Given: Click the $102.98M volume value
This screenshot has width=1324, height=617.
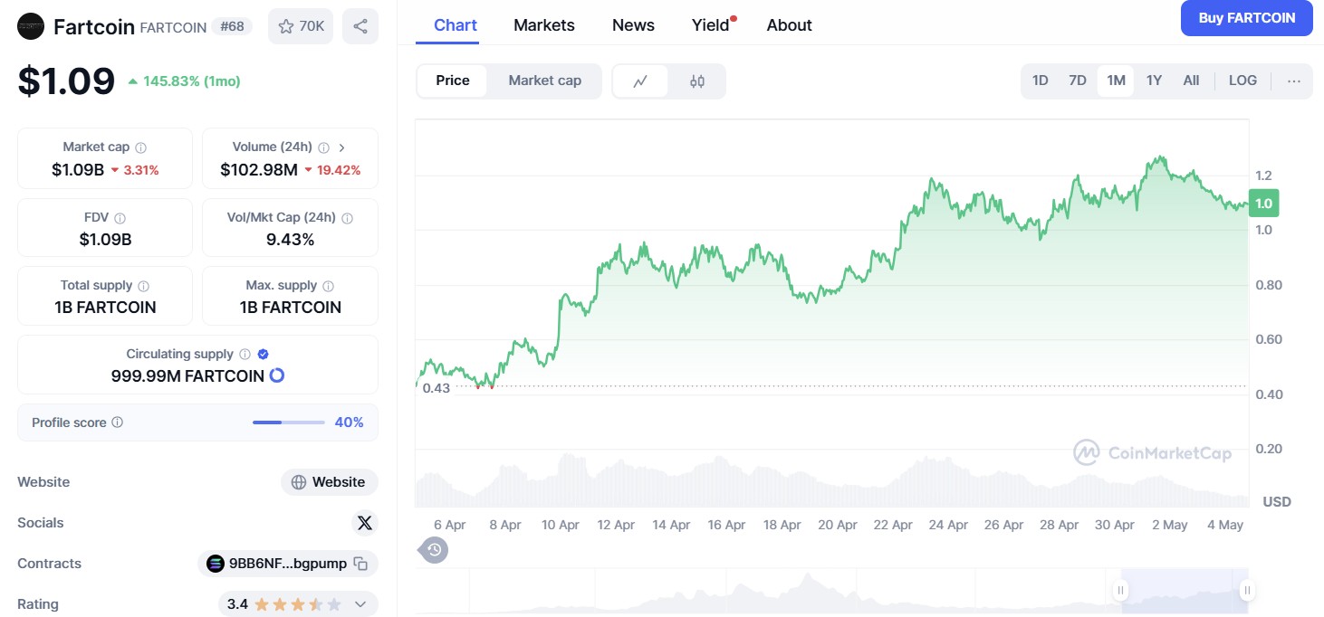Looking at the screenshot, I should 259,170.
